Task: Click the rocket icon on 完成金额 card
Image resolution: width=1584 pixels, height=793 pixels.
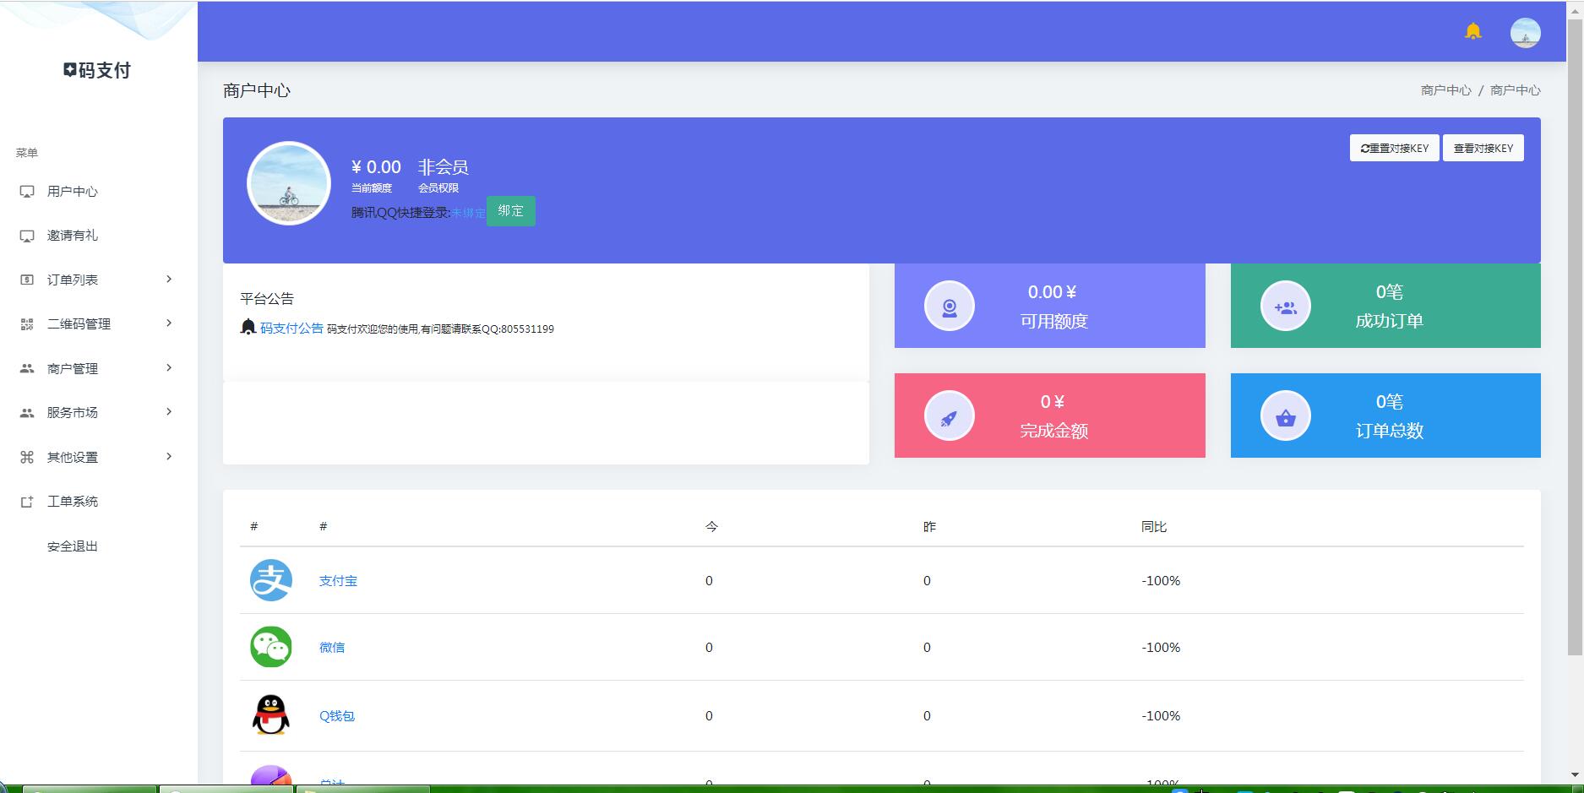Action: point(949,416)
